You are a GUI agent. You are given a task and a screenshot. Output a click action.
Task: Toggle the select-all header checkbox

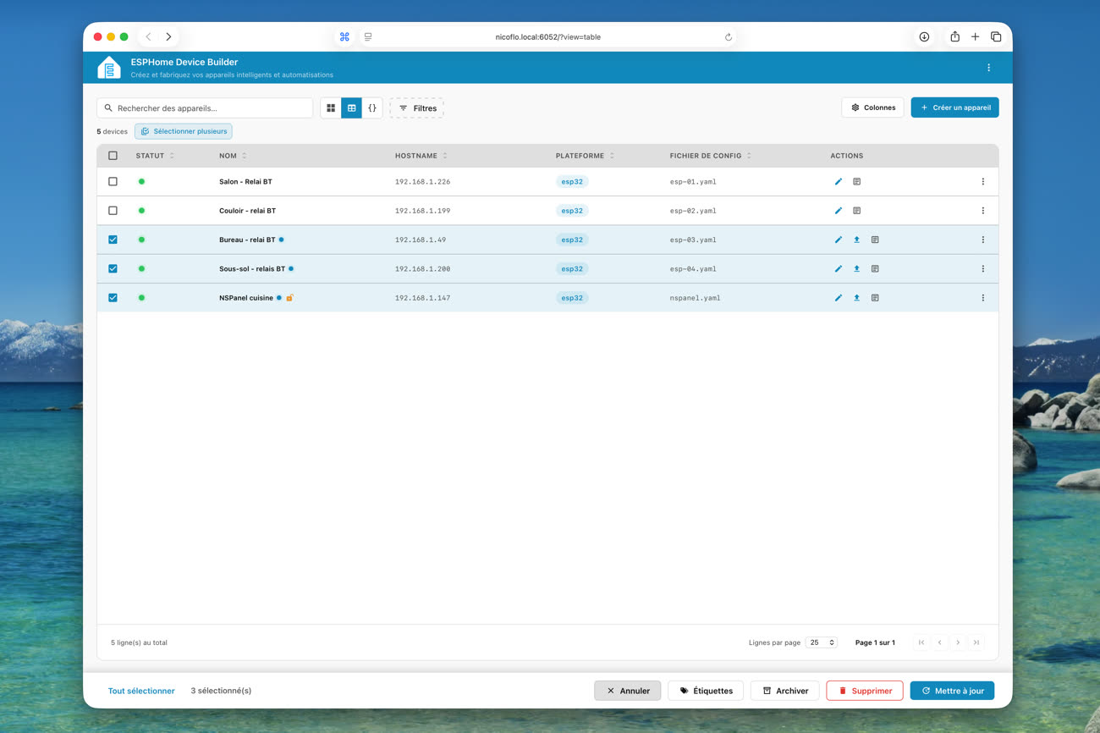(x=113, y=156)
